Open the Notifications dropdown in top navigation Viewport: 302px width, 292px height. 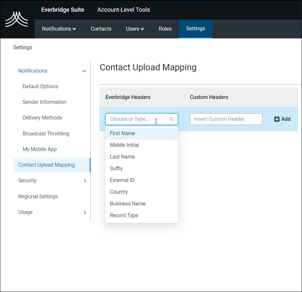tap(59, 29)
